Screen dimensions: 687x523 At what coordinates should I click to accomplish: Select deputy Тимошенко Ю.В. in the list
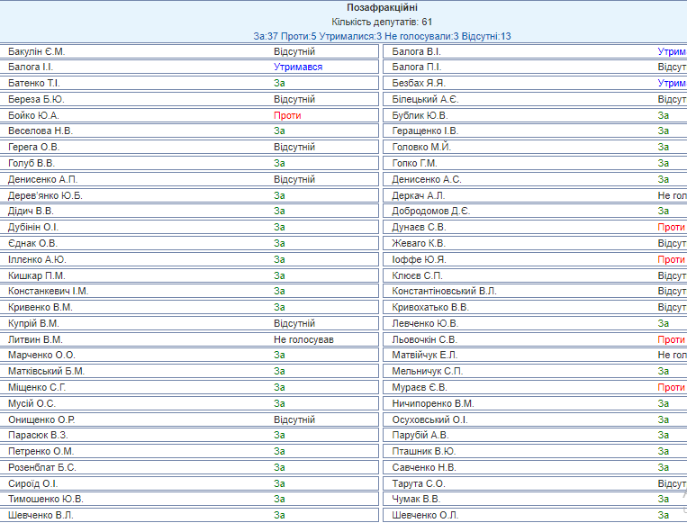click(46, 499)
